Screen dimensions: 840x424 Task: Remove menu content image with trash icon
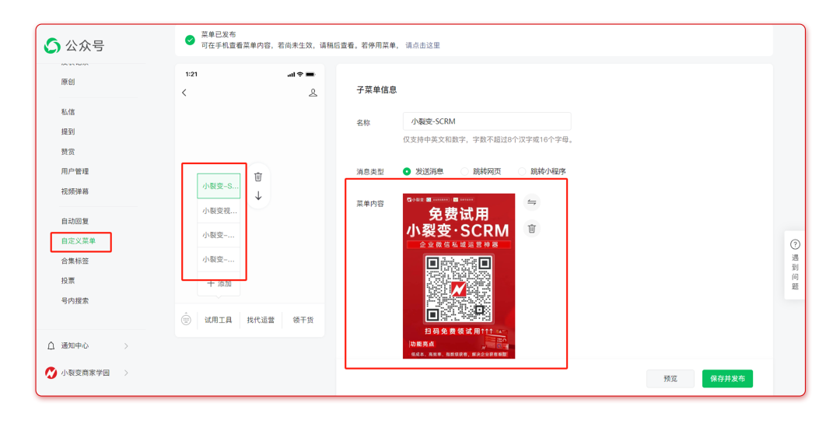pyautogui.click(x=531, y=229)
